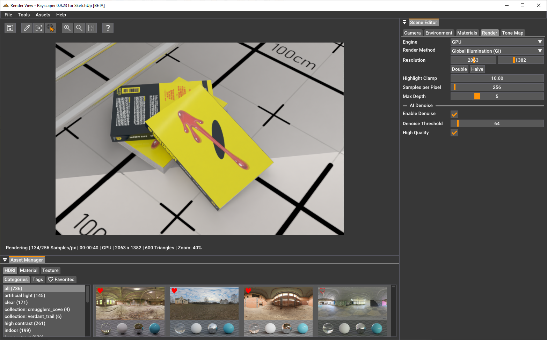
Task: Click the Save render image icon
Action: (10, 28)
